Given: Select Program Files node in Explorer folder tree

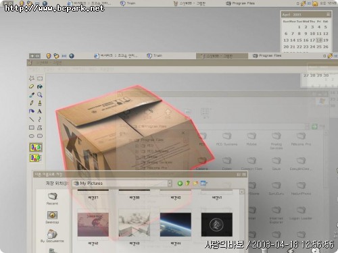Looking at the screenshot, I should click(x=149, y=140).
